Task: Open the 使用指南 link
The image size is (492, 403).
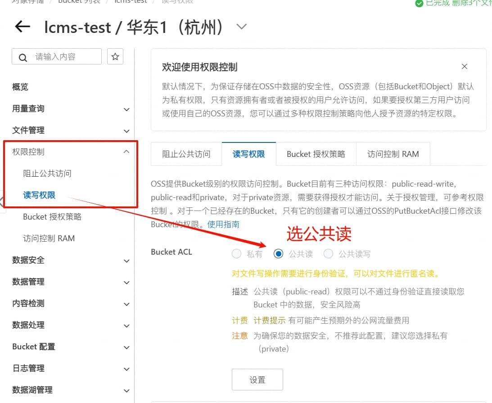Action: click(x=223, y=224)
